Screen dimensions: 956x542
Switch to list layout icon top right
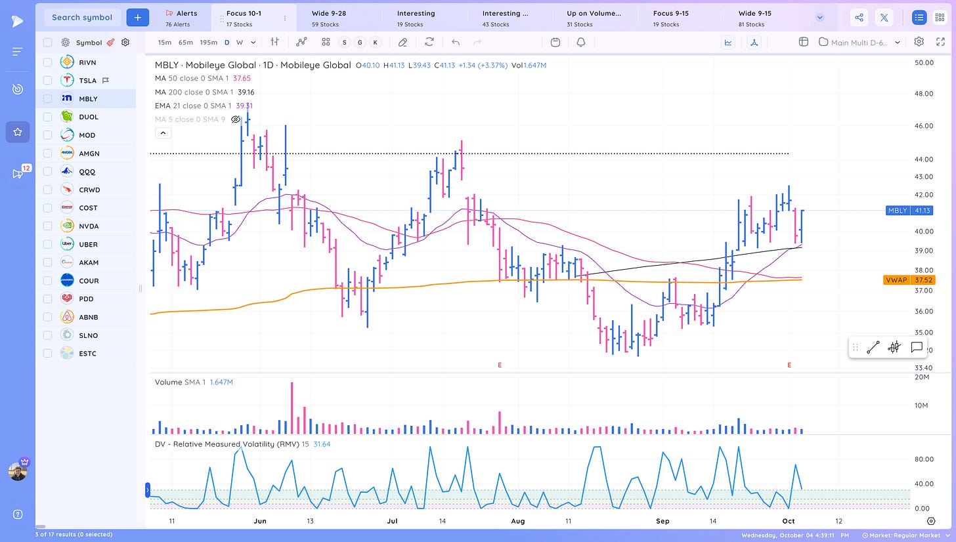coord(919,18)
